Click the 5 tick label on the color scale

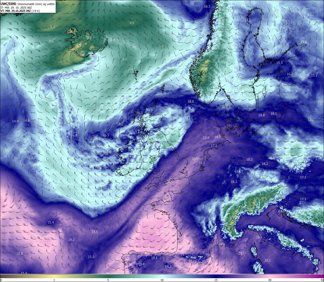108,280
